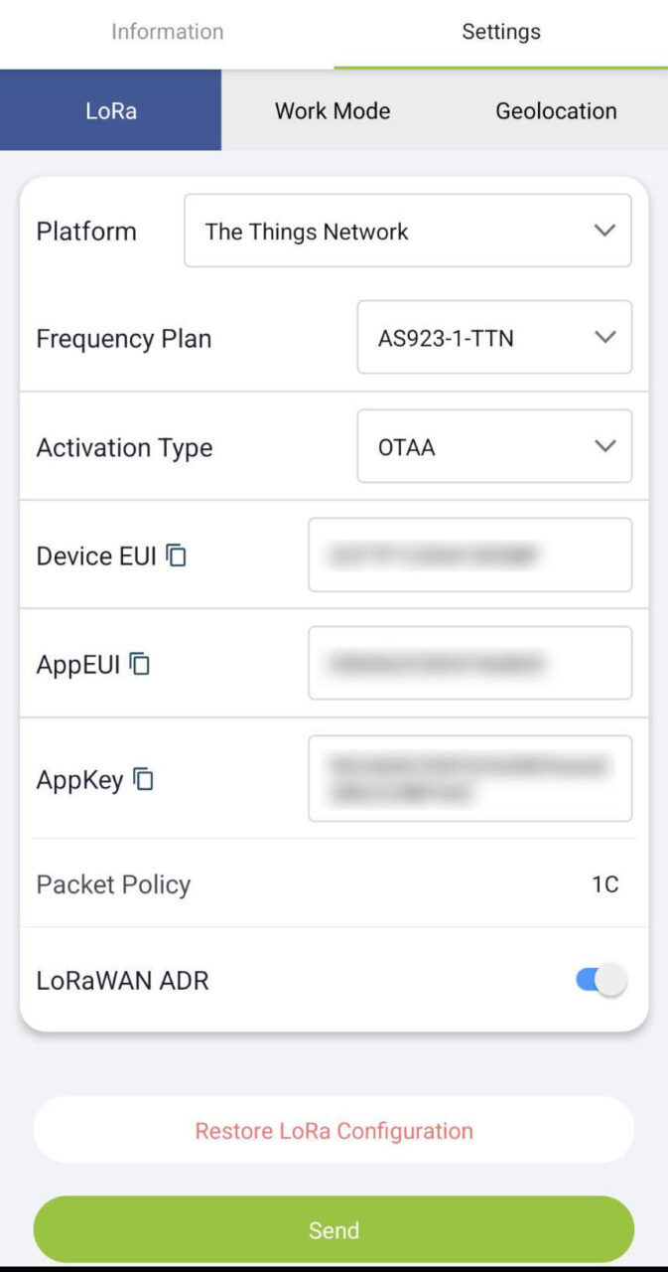The image size is (668, 1272).
Task: Go to the Geolocation tab
Action: (556, 110)
